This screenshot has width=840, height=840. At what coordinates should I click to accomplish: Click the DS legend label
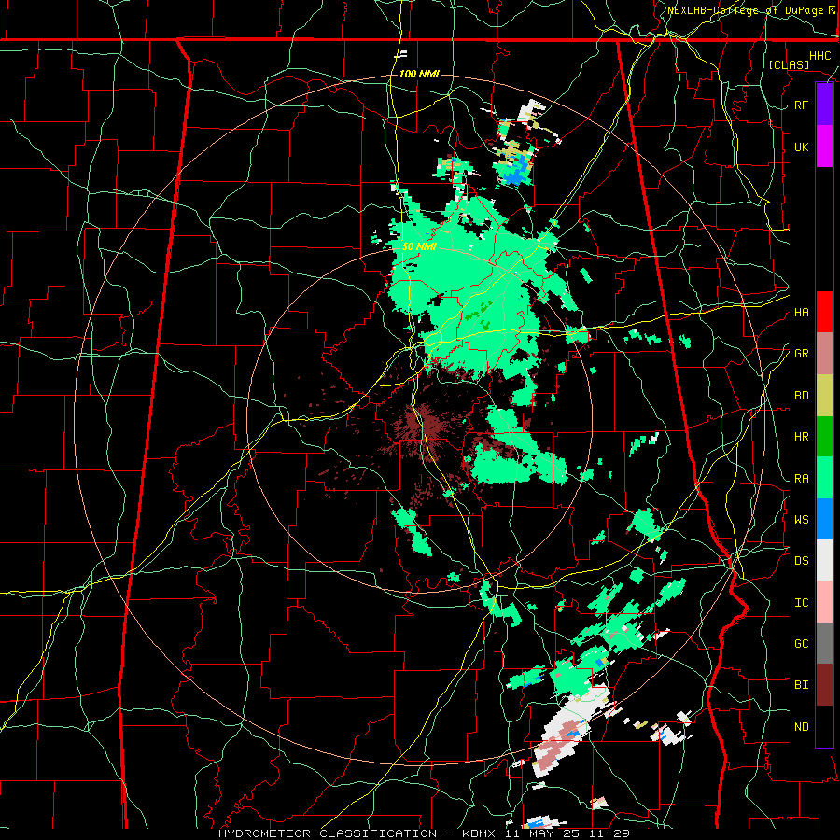tap(801, 561)
